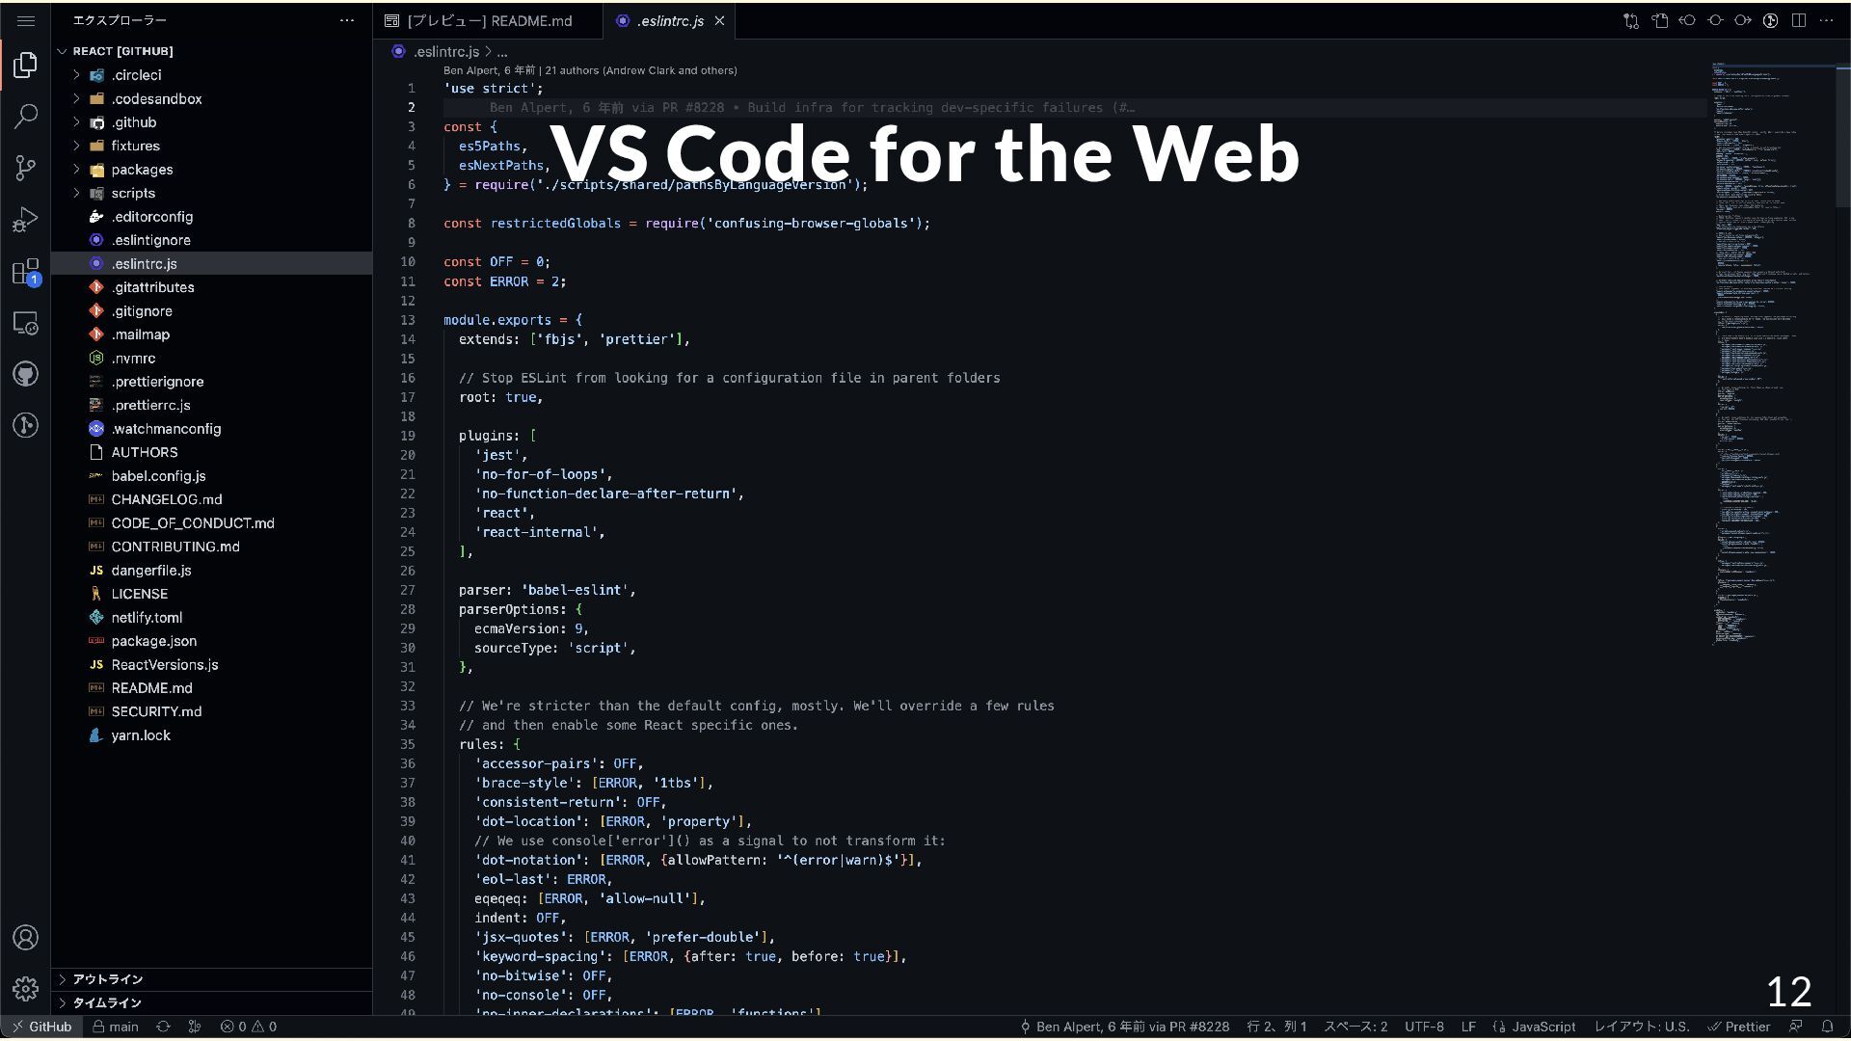
Task: Toggle the hamburger application menu
Action: coord(26,20)
